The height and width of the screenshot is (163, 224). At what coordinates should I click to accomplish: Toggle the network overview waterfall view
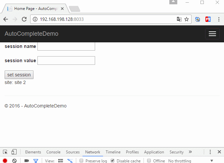(x=70, y=161)
